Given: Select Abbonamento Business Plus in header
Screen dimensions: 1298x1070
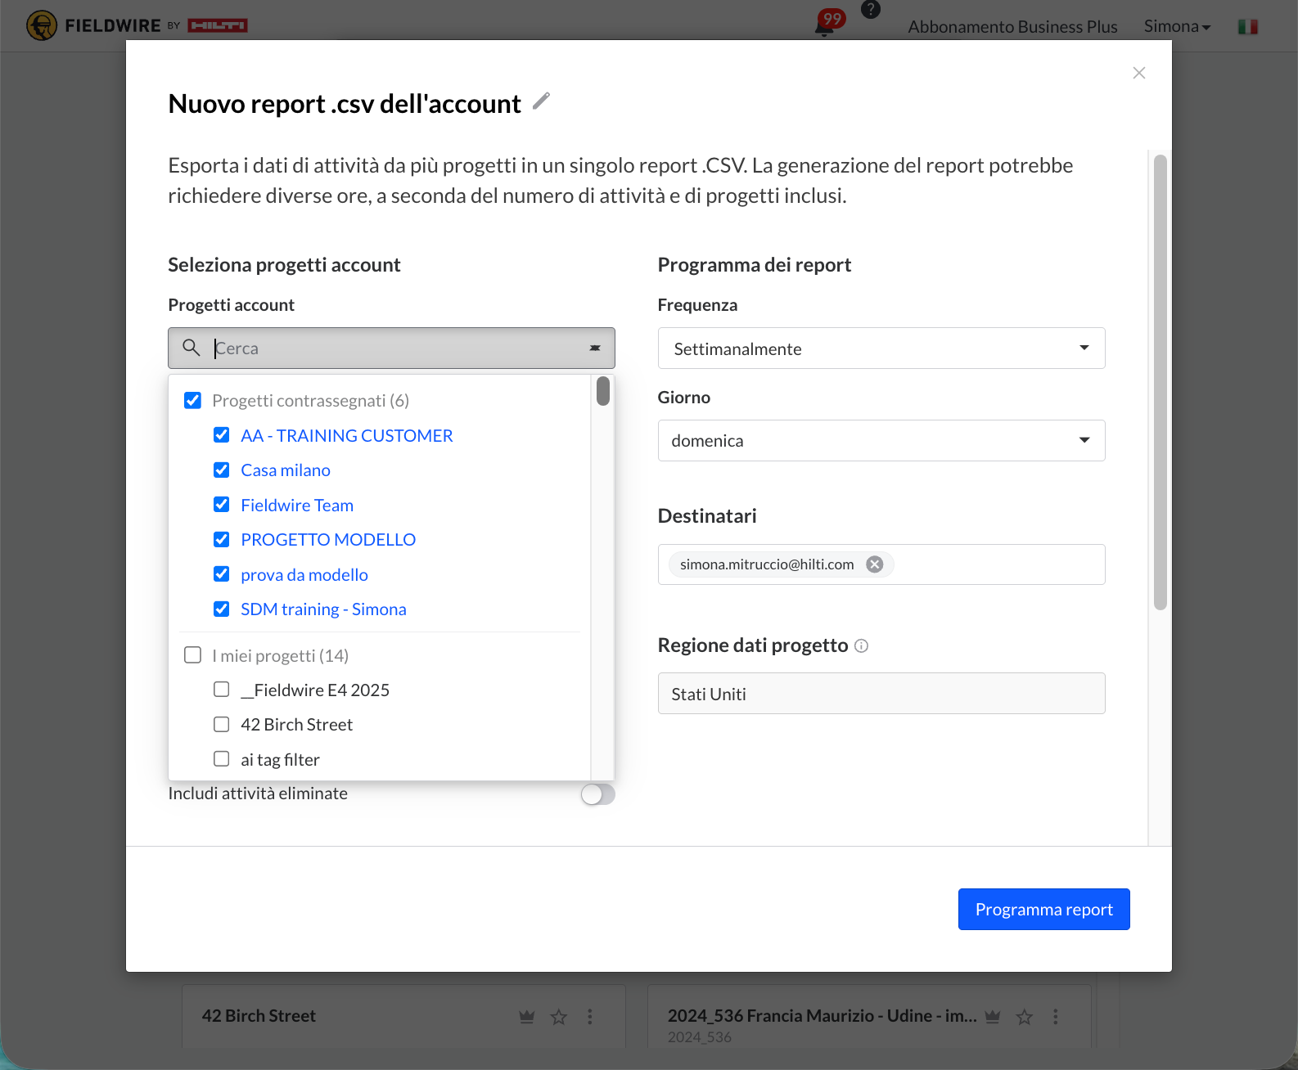Looking at the screenshot, I should pos(1012,27).
